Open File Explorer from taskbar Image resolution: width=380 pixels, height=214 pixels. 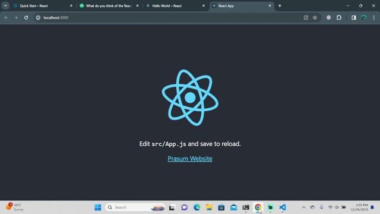tap(209, 207)
